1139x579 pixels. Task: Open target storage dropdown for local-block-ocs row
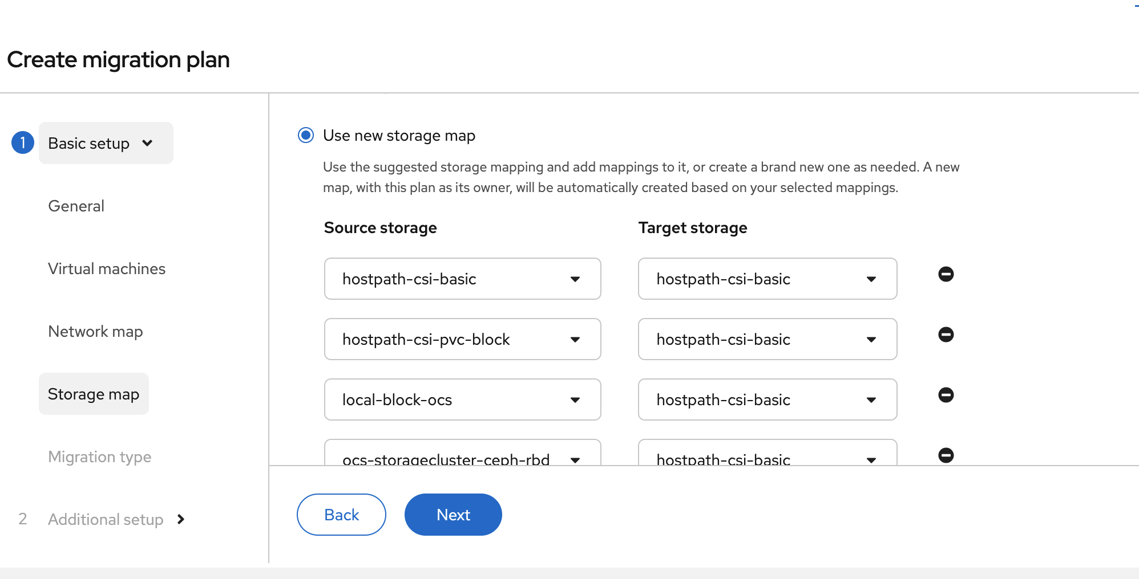tap(767, 399)
